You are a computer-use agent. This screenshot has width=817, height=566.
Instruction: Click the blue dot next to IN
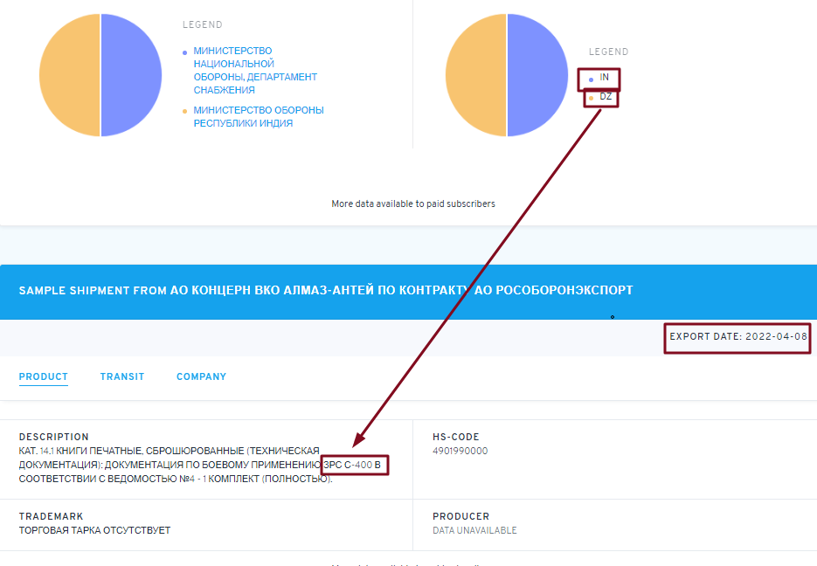591,79
